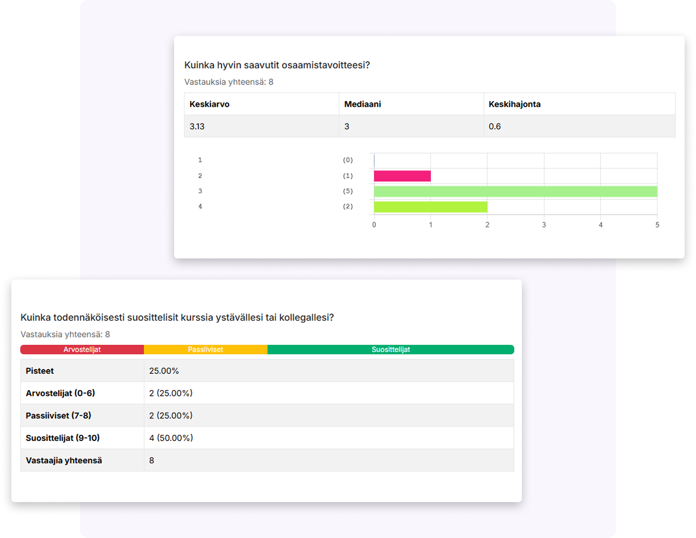Image resolution: width=696 pixels, height=538 pixels.
Task: Click the lime bar for rating 4
Action: click(430, 207)
